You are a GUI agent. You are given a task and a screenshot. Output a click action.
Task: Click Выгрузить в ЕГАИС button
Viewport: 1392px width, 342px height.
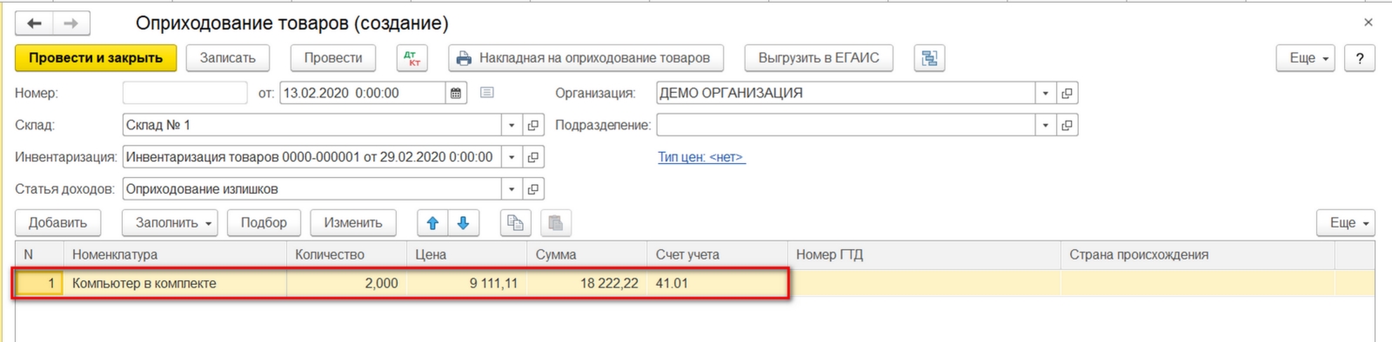point(819,58)
